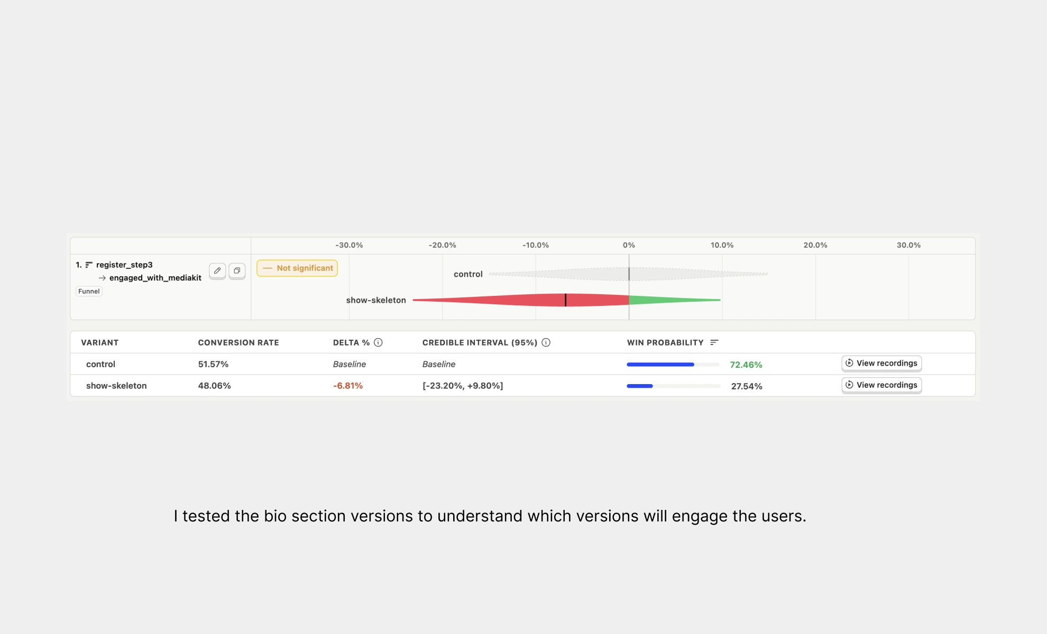Click the playback icon in control's View recordings button
This screenshot has height=634, width=1047.
point(850,363)
